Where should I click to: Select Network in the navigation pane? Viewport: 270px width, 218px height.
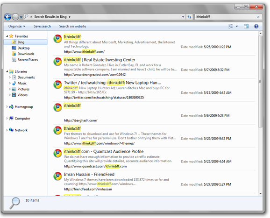pyautogui.click(x=21, y=130)
